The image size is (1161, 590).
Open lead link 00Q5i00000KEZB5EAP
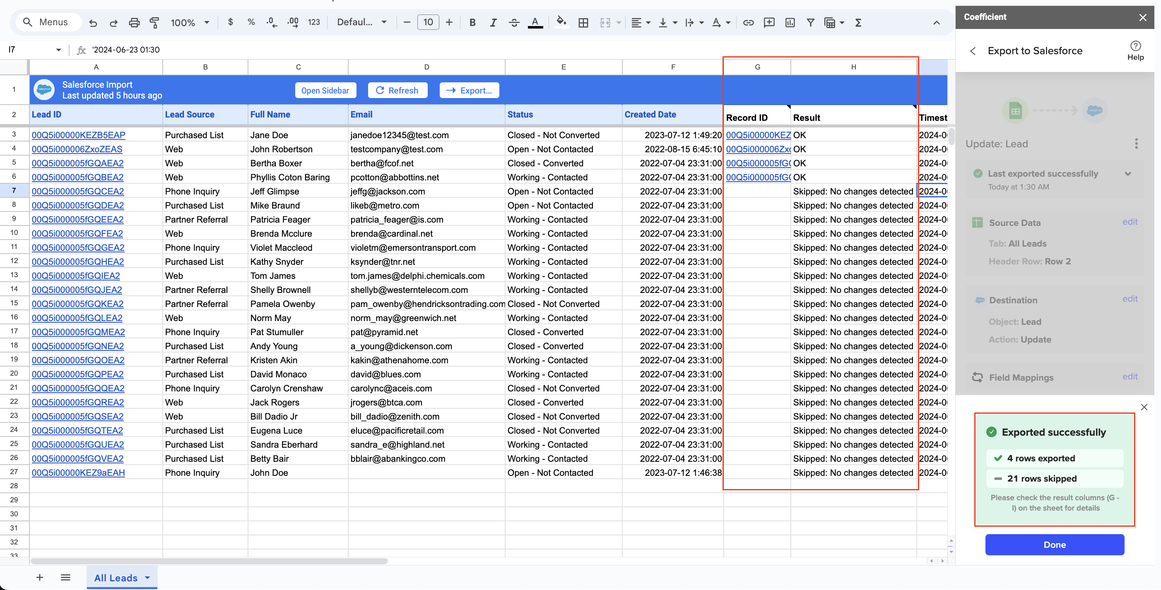click(x=78, y=135)
